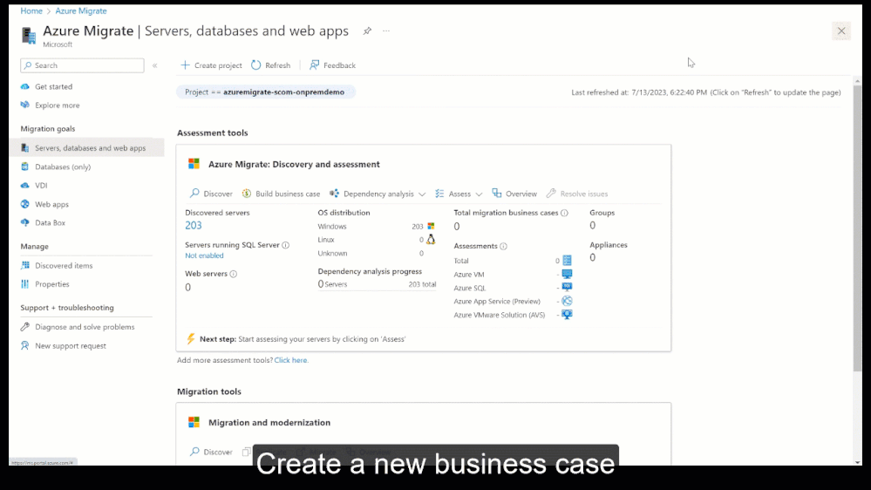Click the Microsoft logo beside Migration and modernization

point(194,422)
